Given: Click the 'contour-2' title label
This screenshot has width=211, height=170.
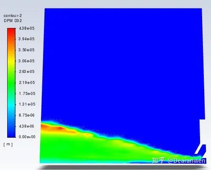Looking at the screenshot, I should pyautogui.click(x=13, y=16).
